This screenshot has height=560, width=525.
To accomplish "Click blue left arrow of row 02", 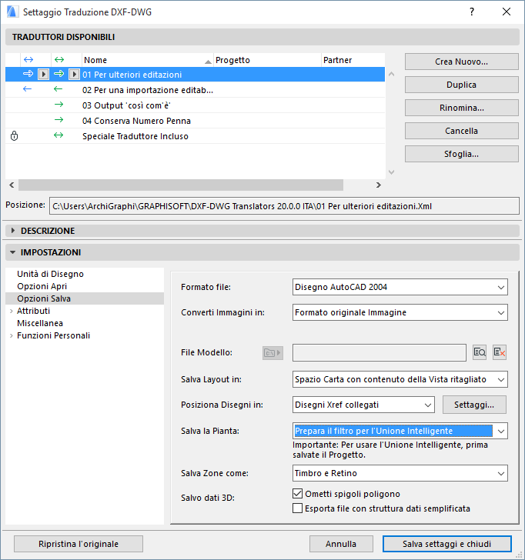I will tap(27, 89).
